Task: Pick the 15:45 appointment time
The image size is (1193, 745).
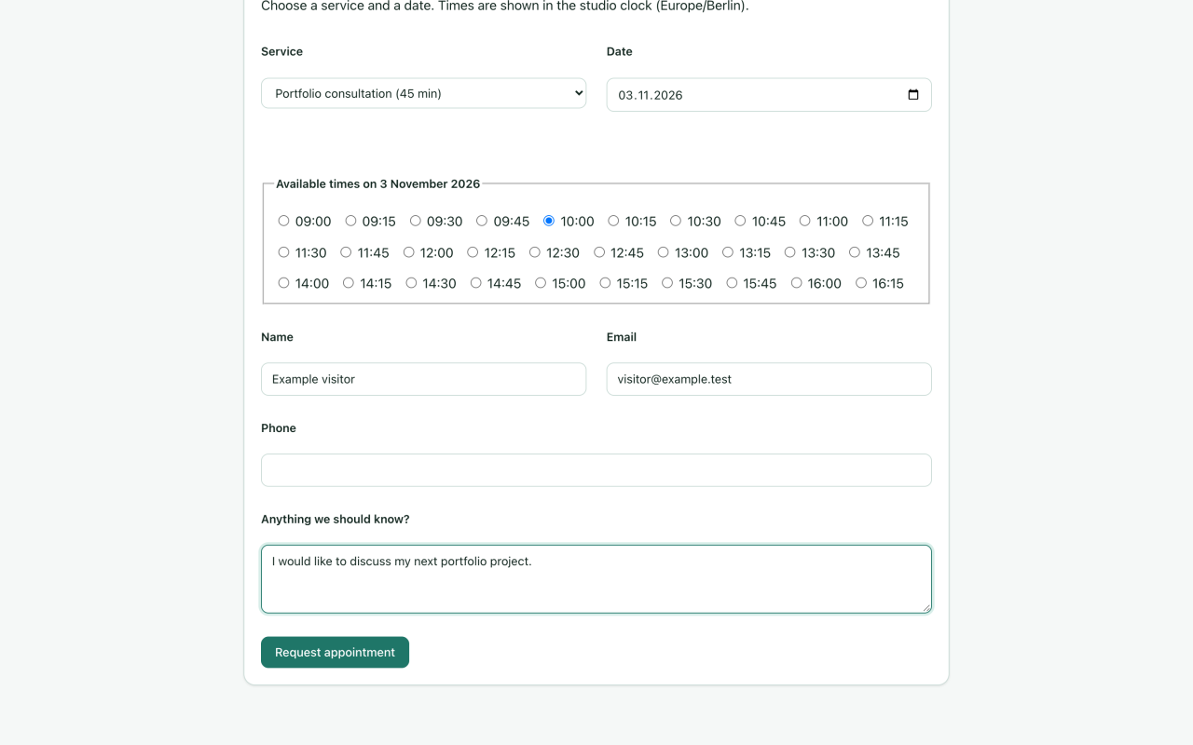Action: click(732, 283)
